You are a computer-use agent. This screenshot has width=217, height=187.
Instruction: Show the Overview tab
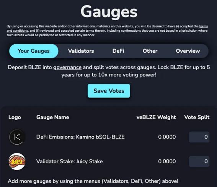click(x=188, y=51)
